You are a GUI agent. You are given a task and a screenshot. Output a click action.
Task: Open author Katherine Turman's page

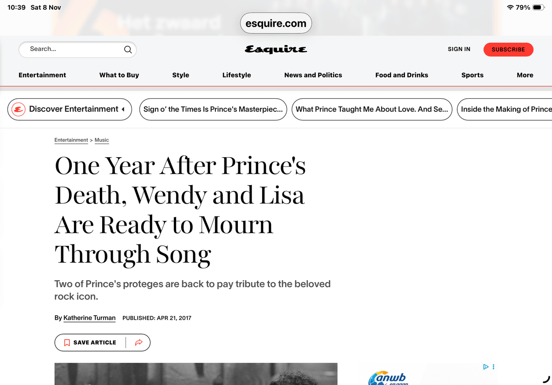click(x=89, y=318)
